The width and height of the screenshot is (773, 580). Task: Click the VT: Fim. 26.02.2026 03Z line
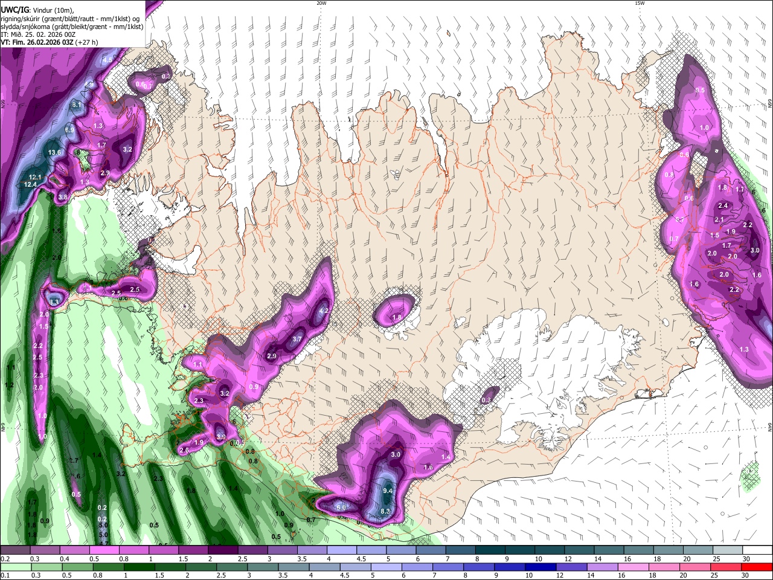click(x=50, y=42)
